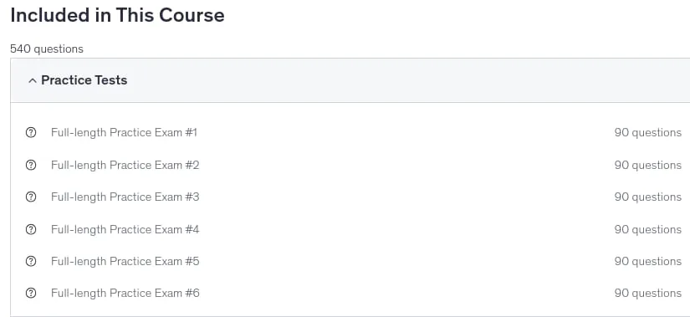Click the 540 questions total text
This screenshot has height=317, width=690.
click(47, 49)
